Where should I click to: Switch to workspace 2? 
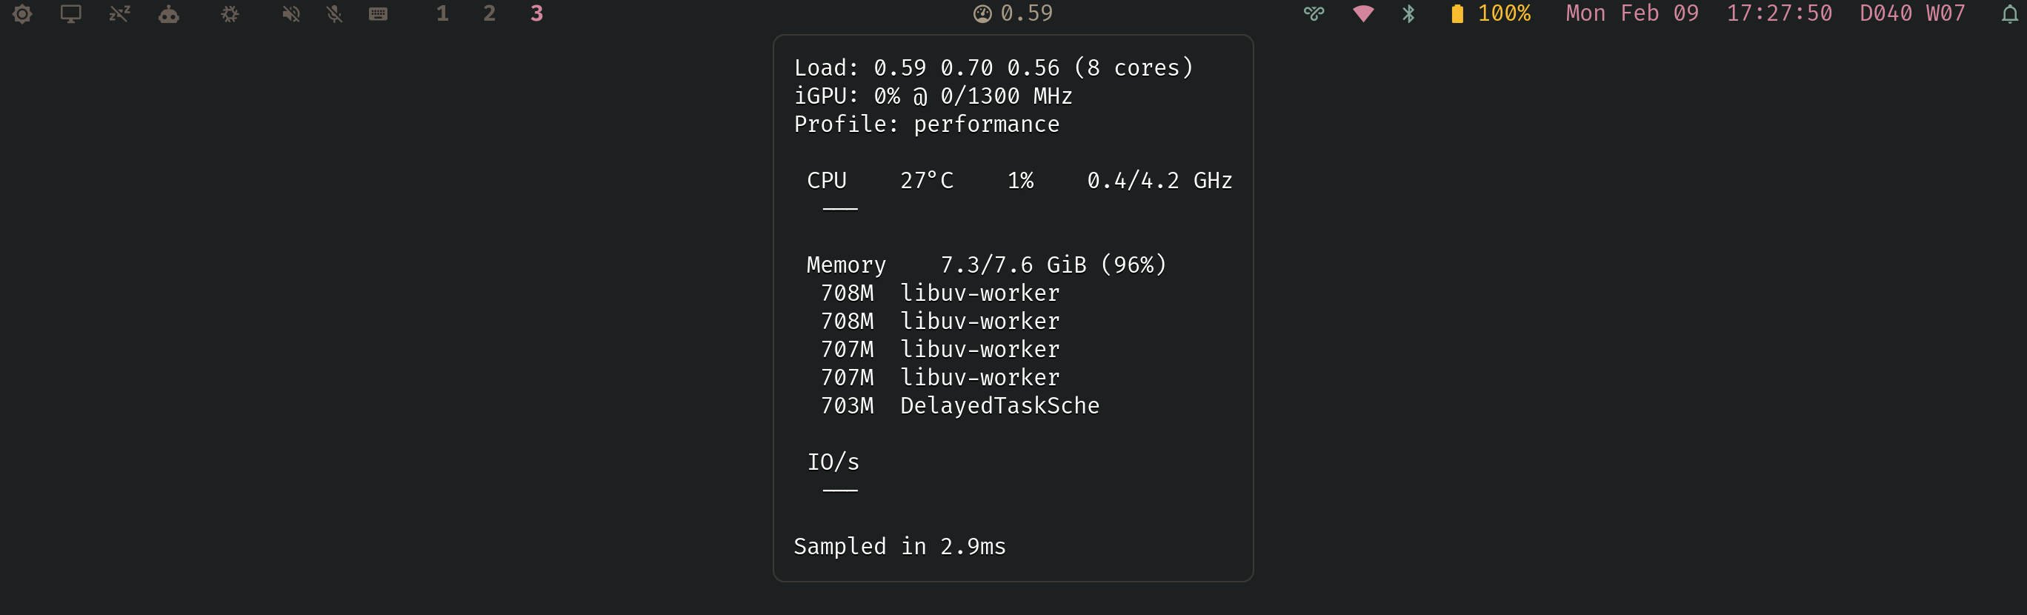coord(490,14)
